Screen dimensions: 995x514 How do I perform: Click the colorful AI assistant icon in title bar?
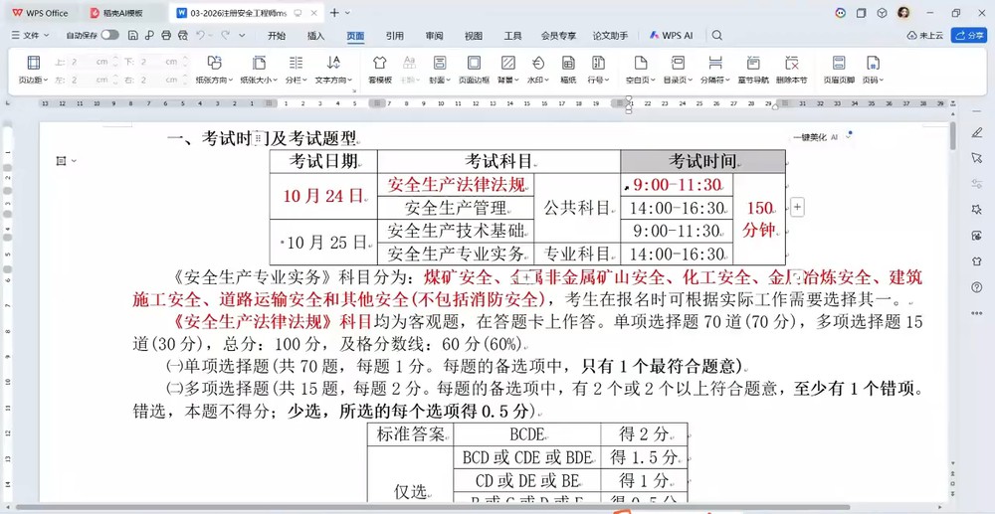[x=840, y=13]
